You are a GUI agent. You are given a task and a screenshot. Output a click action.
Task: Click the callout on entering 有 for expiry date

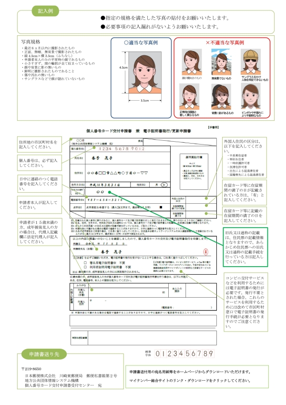tap(244, 192)
